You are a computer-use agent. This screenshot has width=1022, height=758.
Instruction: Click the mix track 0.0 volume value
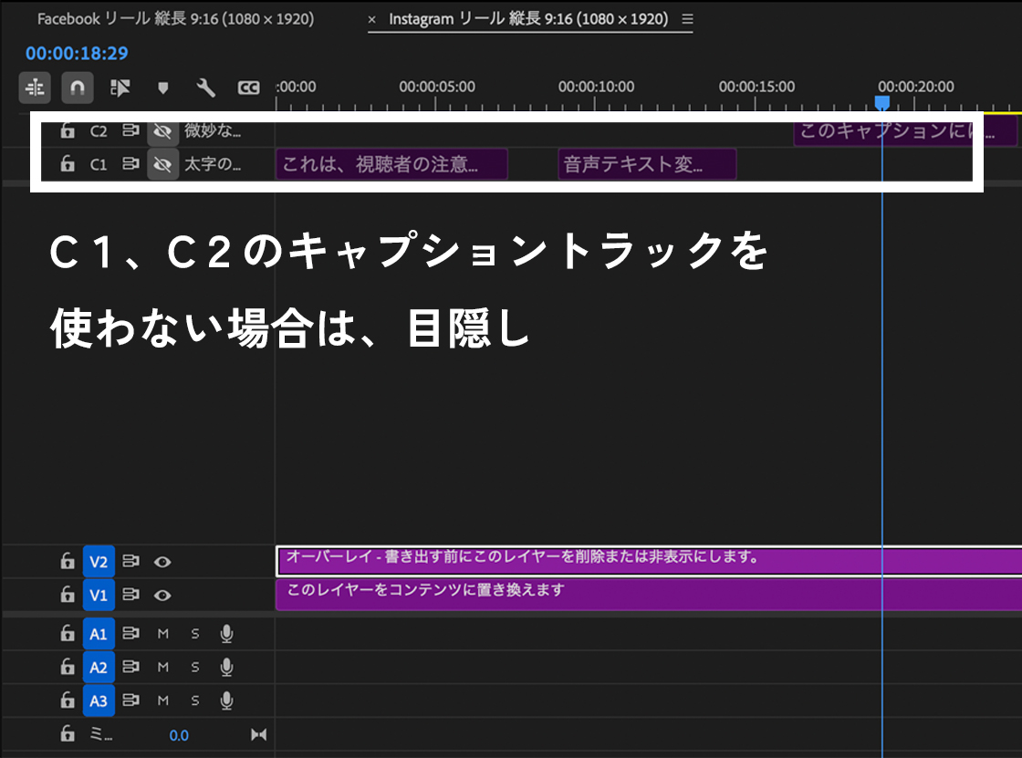point(179,735)
